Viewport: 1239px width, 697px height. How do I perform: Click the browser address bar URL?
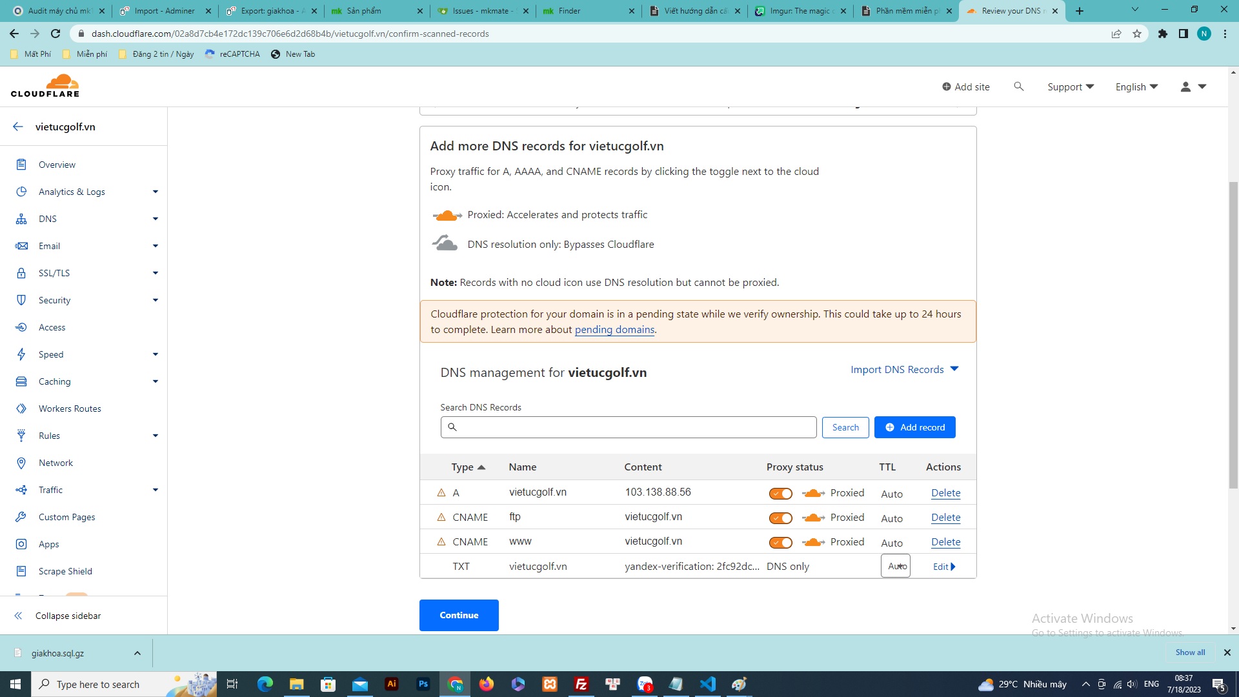pyautogui.click(x=290, y=34)
